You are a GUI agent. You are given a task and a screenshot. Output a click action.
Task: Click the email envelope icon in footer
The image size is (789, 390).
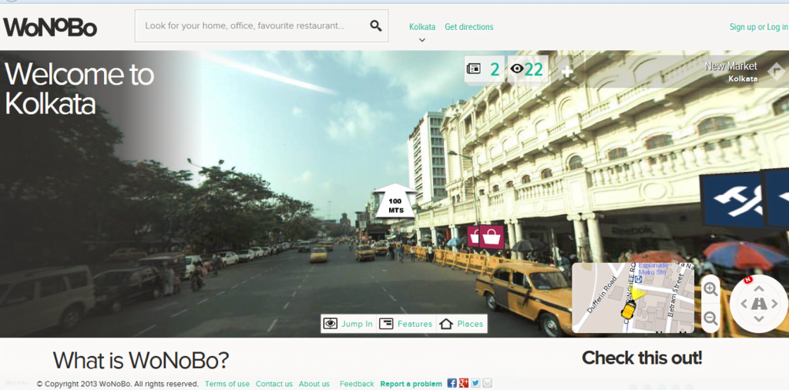click(x=487, y=383)
